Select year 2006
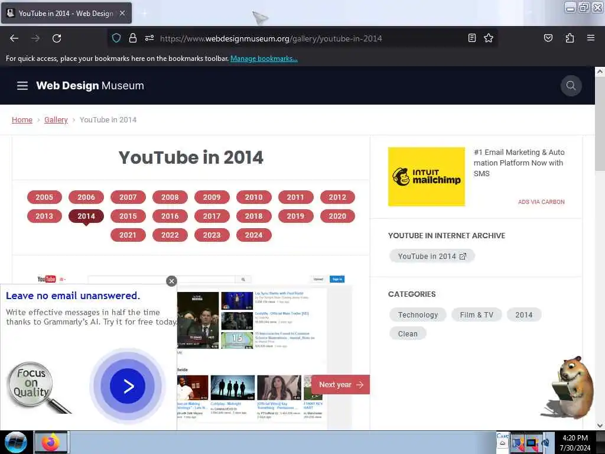This screenshot has height=454, width=605. pyautogui.click(x=86, y=197)
